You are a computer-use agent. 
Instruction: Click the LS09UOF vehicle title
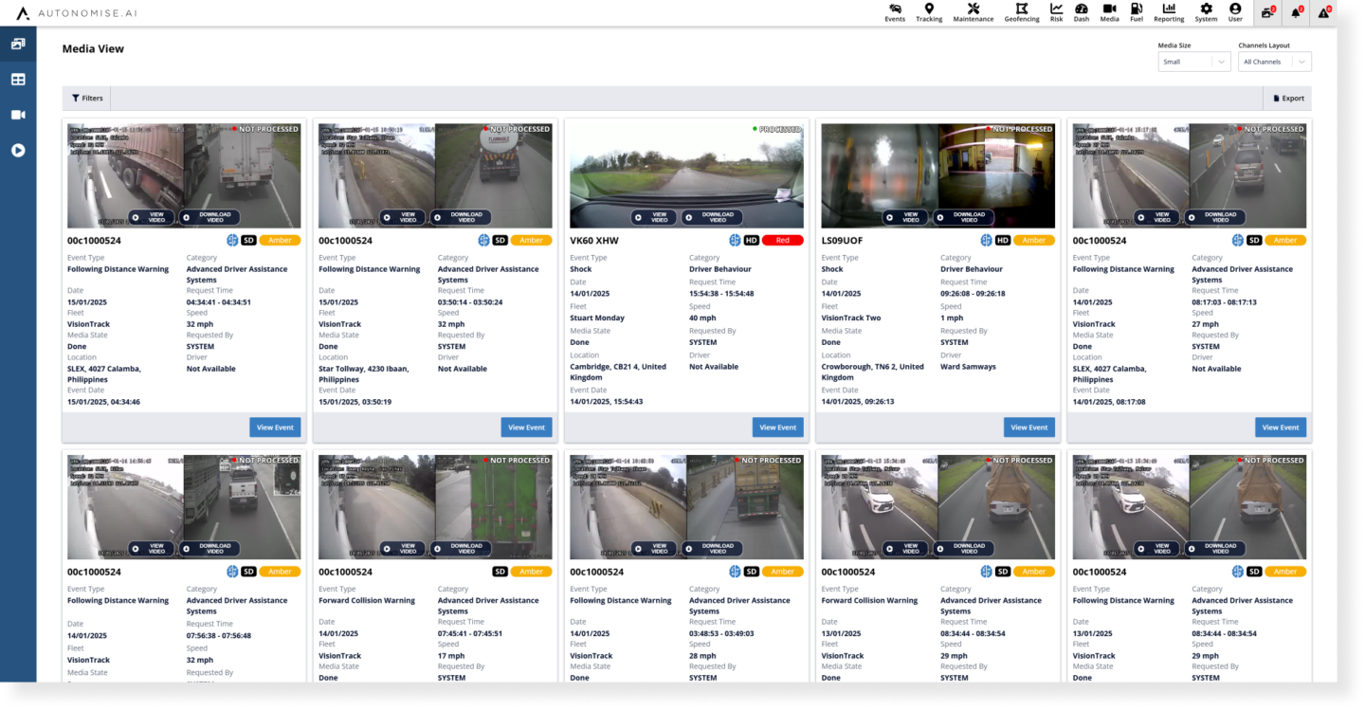point(841,241)
